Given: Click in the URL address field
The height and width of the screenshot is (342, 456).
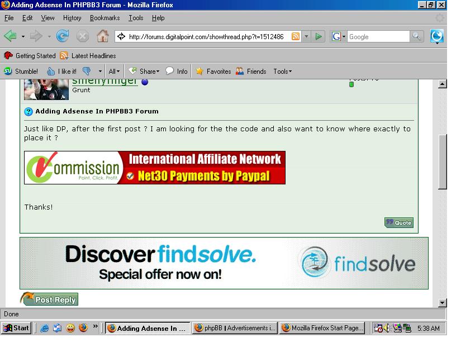Looking at the screenshot, I should point(206,37).
